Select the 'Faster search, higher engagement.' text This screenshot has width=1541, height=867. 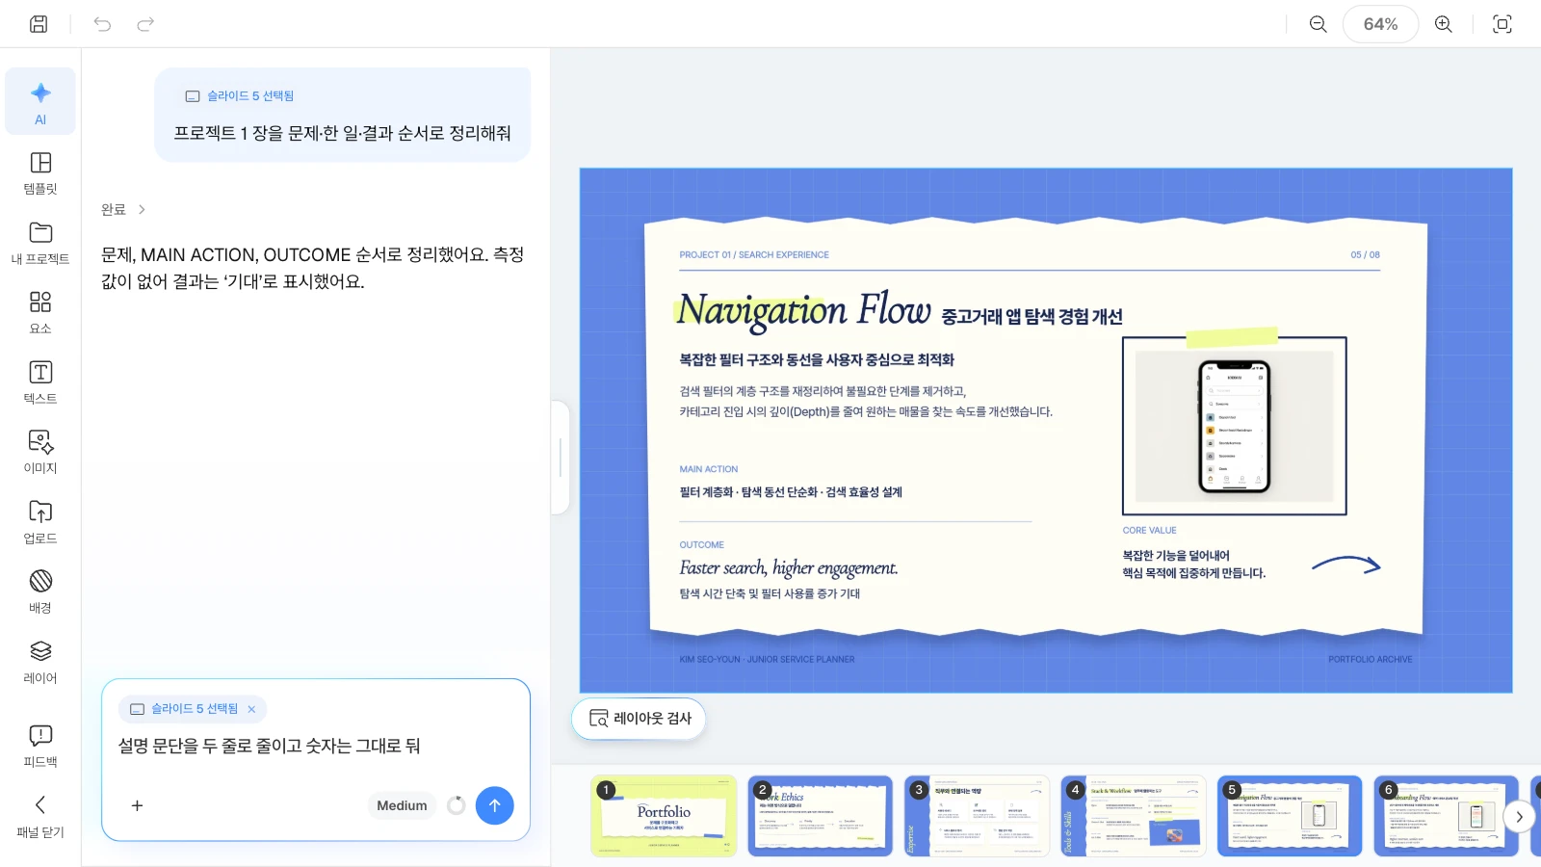pos(789,568)
